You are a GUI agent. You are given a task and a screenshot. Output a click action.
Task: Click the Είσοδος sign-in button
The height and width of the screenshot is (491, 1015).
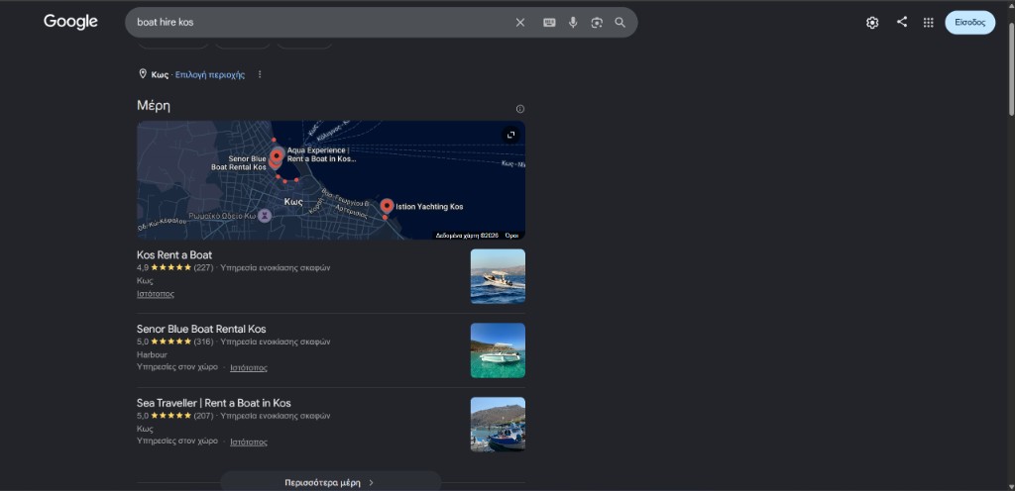(969, 23)
